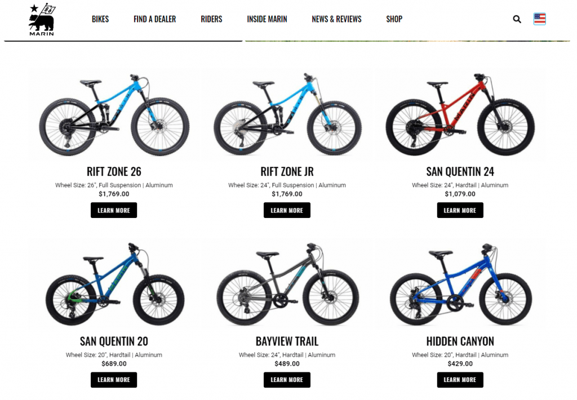Viewport: 577px width, 400px height.
Task: Open the gray Bayview Trail bike image
Action: pos(287,284)
